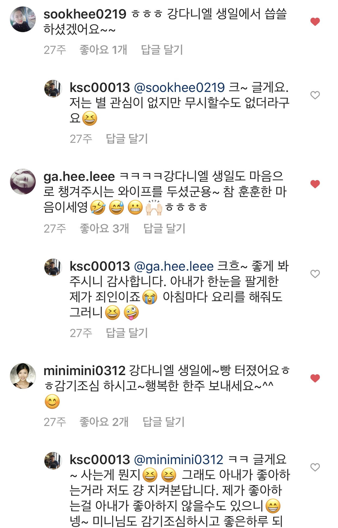338x528 pixels.
Task: Tap 답글 달기 under sookhee0219's comment
Action: pos(162,50)
